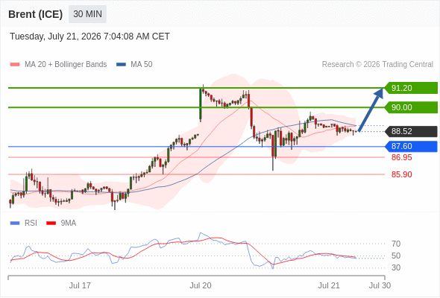Toggle the RSI legend marker
This screenshot has width=440, height=298.
pyautogui.click(x=15, y=223)
